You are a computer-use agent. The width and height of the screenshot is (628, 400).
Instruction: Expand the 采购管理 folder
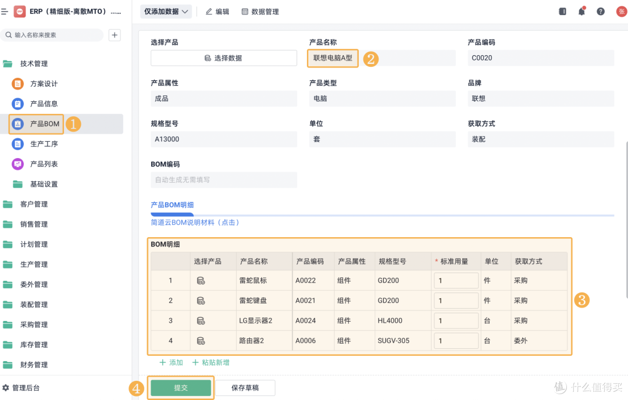tap(26, 324)
